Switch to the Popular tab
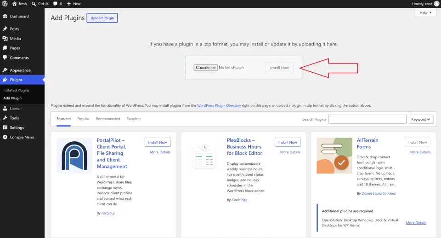 click(x=83, y=119)
